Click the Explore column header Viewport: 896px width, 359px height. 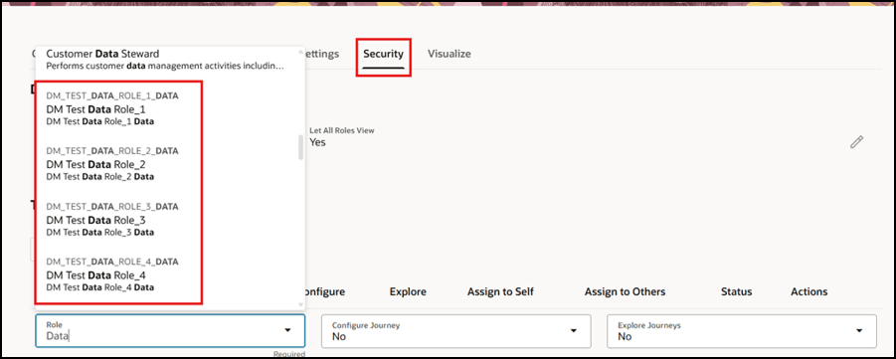pyautogui.click(x=408, y=291)
